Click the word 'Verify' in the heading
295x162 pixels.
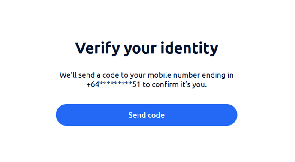tap(97, 48)
